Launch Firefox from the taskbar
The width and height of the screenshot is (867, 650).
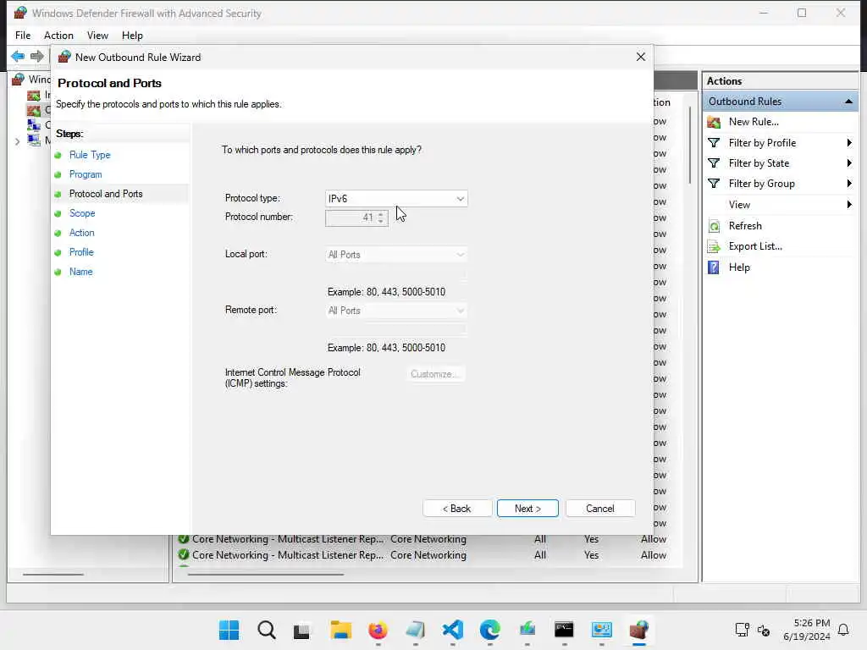pos(378,630)
